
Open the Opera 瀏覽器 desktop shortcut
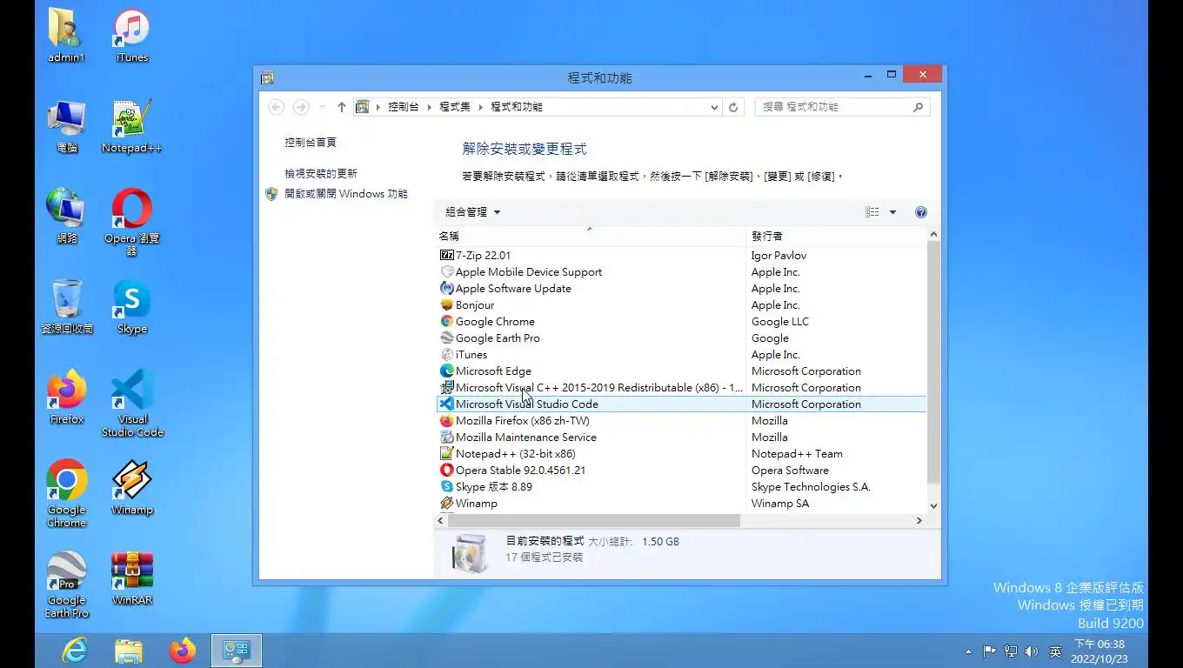(x=132, y=223)
